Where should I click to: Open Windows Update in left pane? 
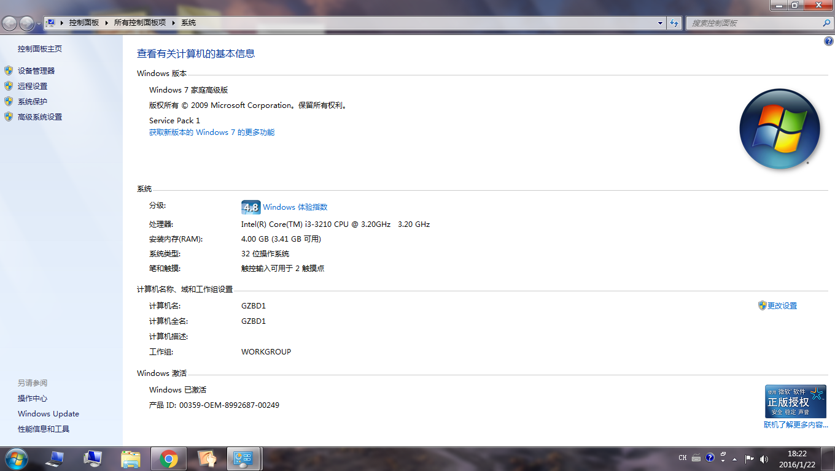click(49, 414)
